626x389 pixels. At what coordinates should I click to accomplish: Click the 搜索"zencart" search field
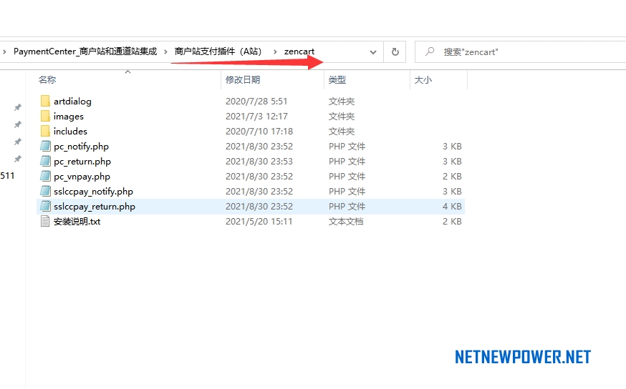click(x=520, y=51)
